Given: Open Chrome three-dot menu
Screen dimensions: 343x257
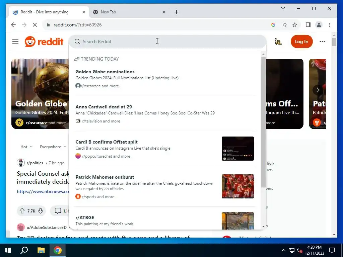Looking at the screenshot, I should [x=330, y=25].
